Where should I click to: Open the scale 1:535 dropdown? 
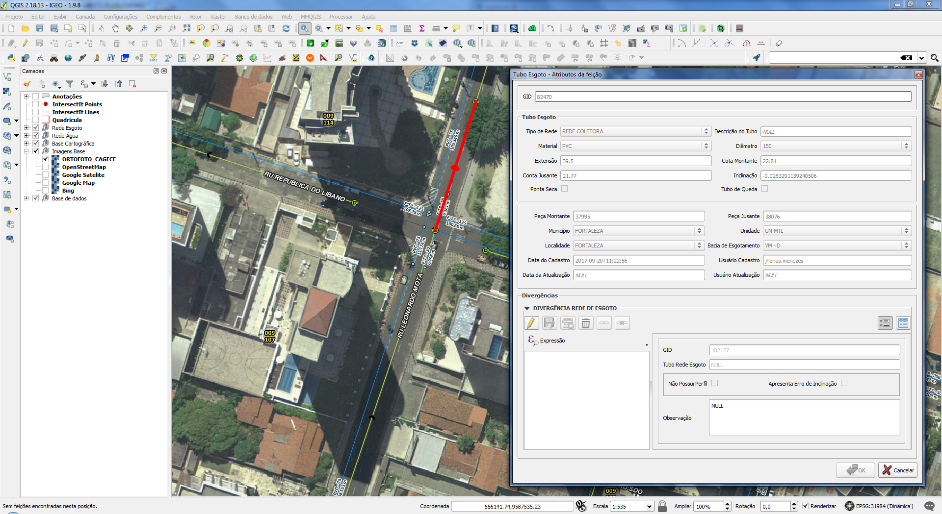tap(649, 506)
